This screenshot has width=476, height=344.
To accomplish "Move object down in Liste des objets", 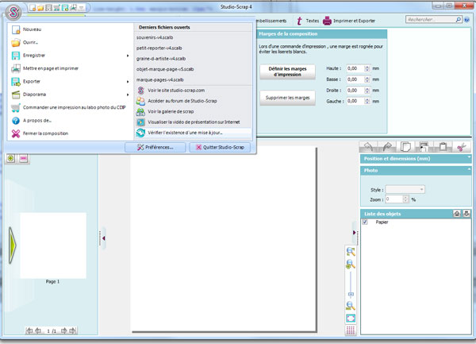I will tap(466, 214).
